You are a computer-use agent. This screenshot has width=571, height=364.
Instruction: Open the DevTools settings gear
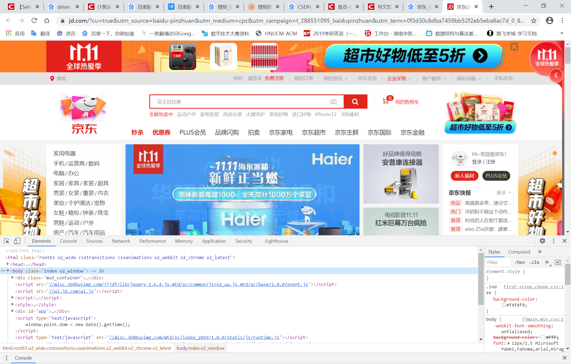543,241
